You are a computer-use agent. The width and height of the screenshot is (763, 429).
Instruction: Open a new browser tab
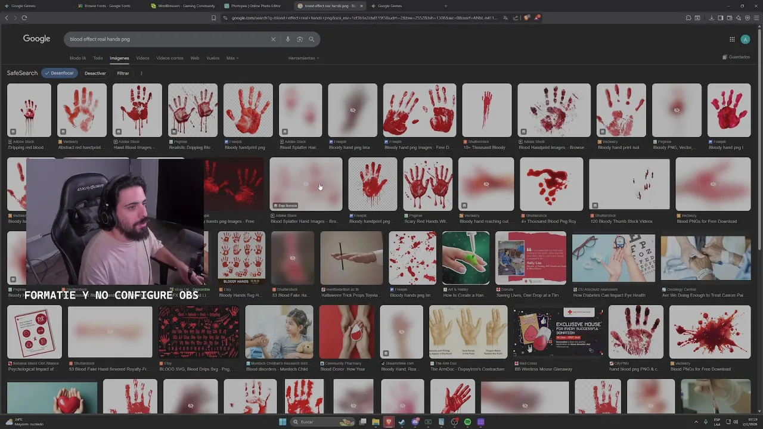coord(445,6)
